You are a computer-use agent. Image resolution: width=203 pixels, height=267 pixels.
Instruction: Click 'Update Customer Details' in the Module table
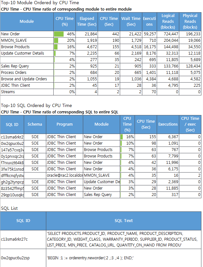[x=22, y=53]
